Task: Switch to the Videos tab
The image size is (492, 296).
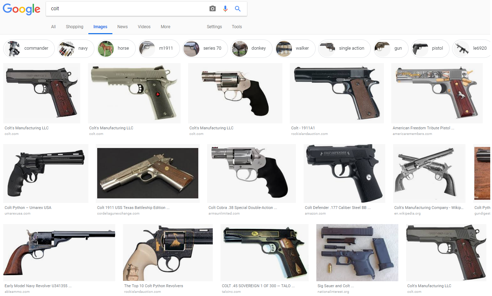Action: (144, 27)
